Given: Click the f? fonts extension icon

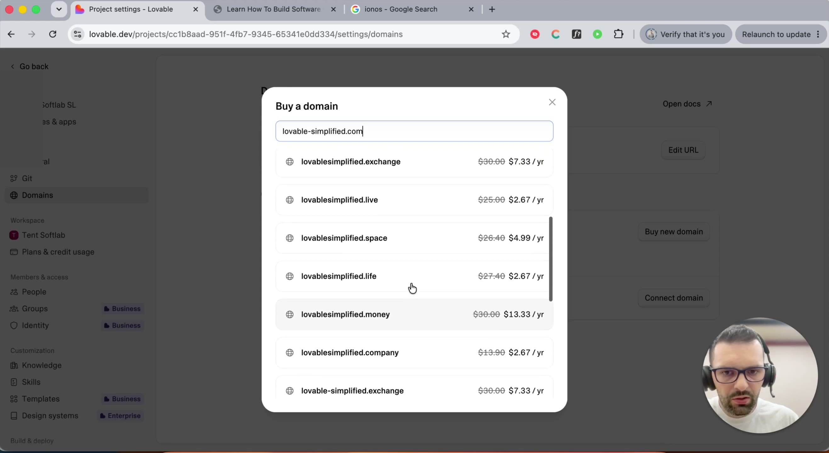Looking at the screenshot, I should pos(577,34).
